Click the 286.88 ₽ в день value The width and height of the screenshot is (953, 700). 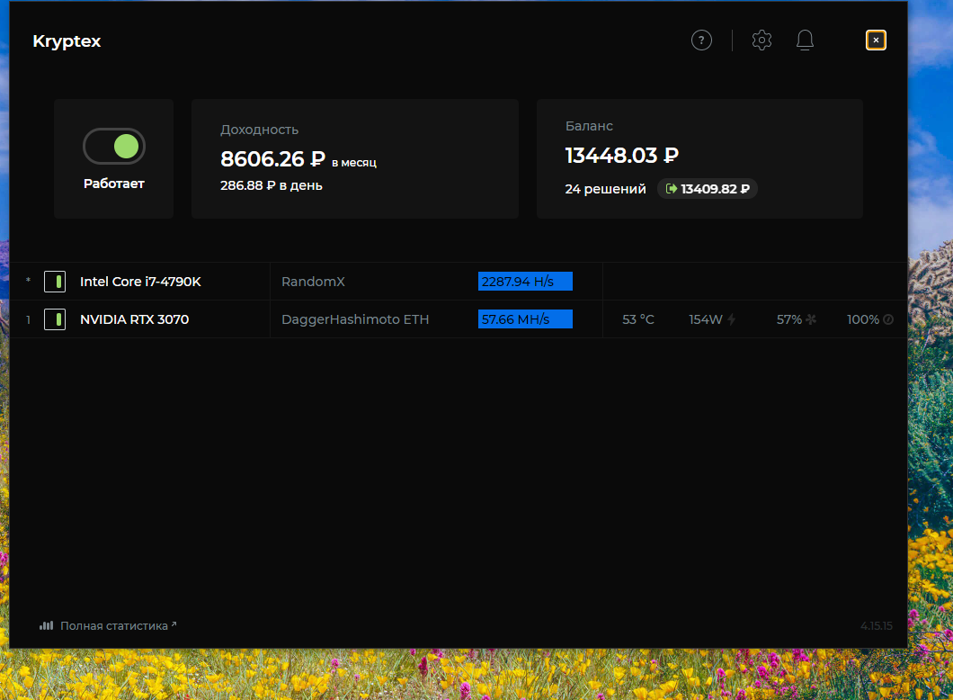(x=272, y=185)
